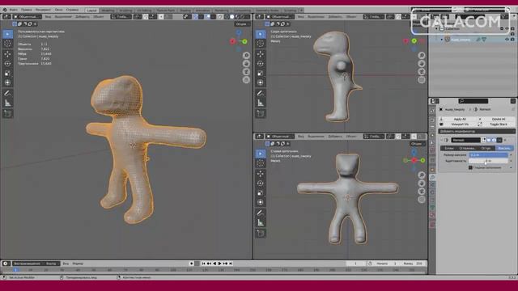Select the Rotate tool in top-right viewport
The width and height of the screenshot is (518, 291).
pos(261,63)
